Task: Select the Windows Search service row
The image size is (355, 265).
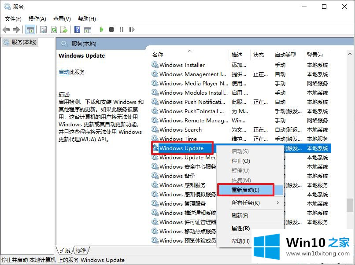Action: (x=181, y=130)
